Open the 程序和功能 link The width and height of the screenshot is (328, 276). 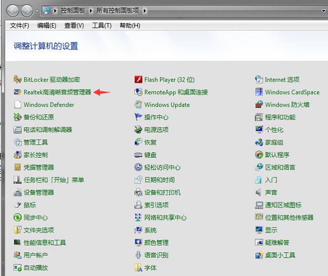click(280, 117)
